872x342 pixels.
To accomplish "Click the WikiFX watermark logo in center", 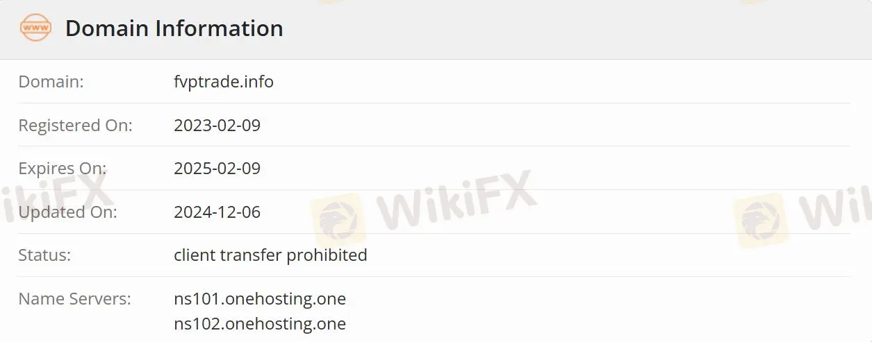I will [337, 221].
